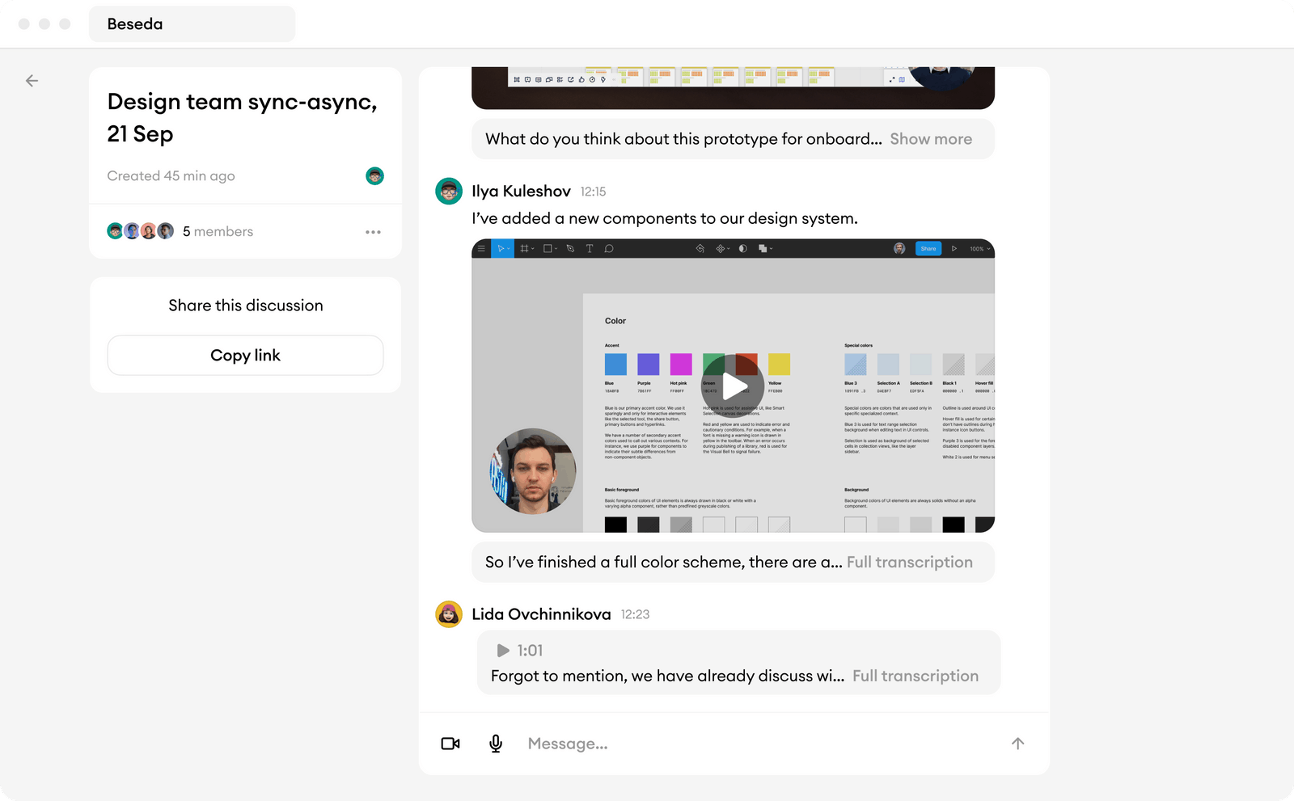This screenshot has height=801, width=1294.
Task: Focus the Message input field
Action: pyautogui.click(x=760, y=744)
